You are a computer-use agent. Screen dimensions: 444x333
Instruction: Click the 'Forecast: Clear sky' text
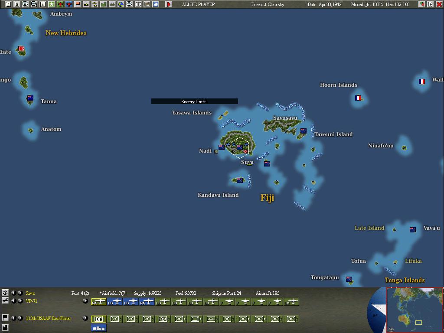click(268, 4)
